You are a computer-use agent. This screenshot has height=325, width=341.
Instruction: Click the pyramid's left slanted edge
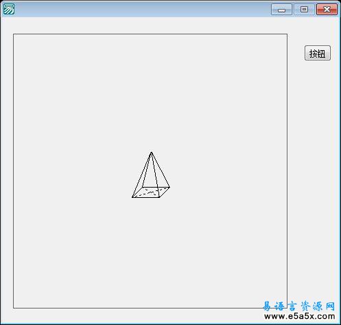(142, 175)
